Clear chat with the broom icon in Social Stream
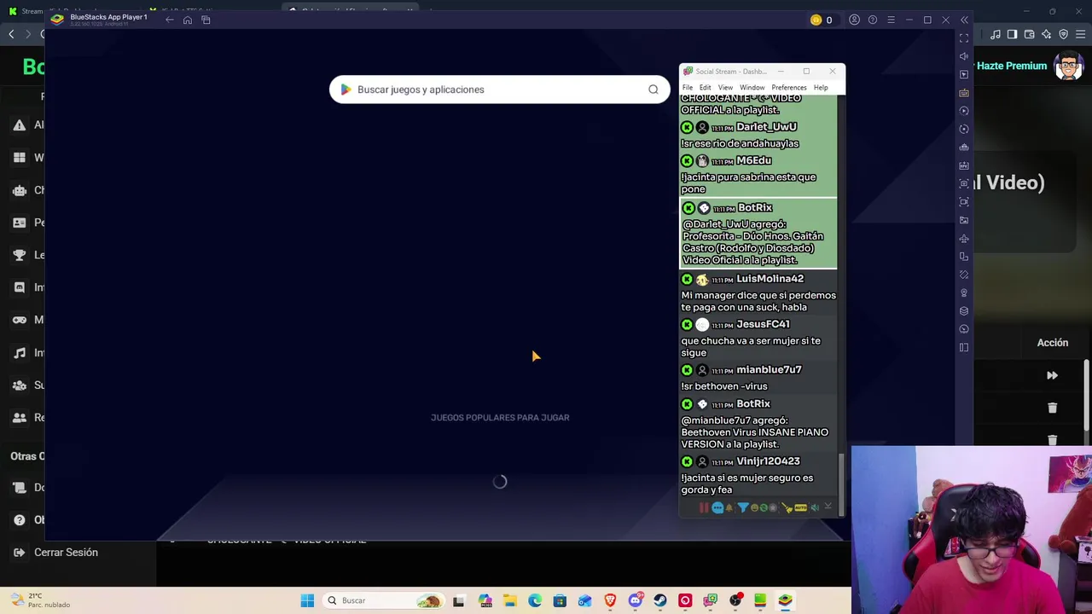Image resolution: width=1092 pixels, height=614 pixels. pyautogui.click(x=787, y=508)
